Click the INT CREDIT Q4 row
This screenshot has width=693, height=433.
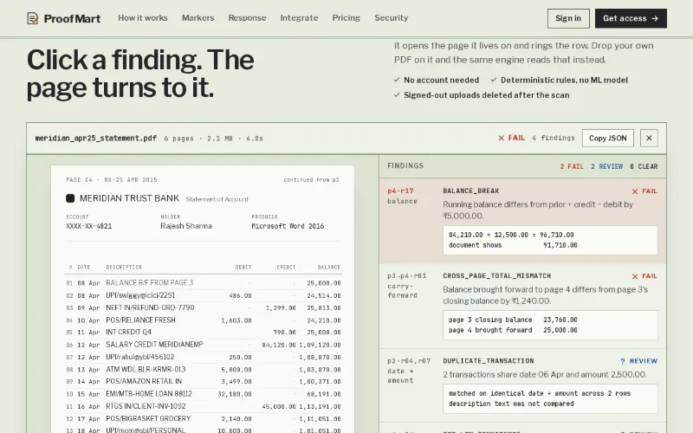[x=204, y=333]
